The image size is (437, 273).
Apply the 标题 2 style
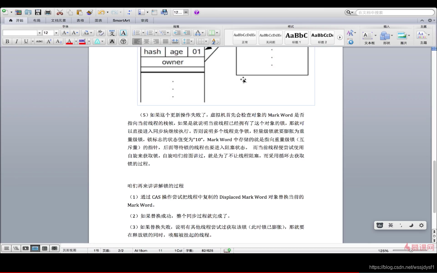[322, 37]
